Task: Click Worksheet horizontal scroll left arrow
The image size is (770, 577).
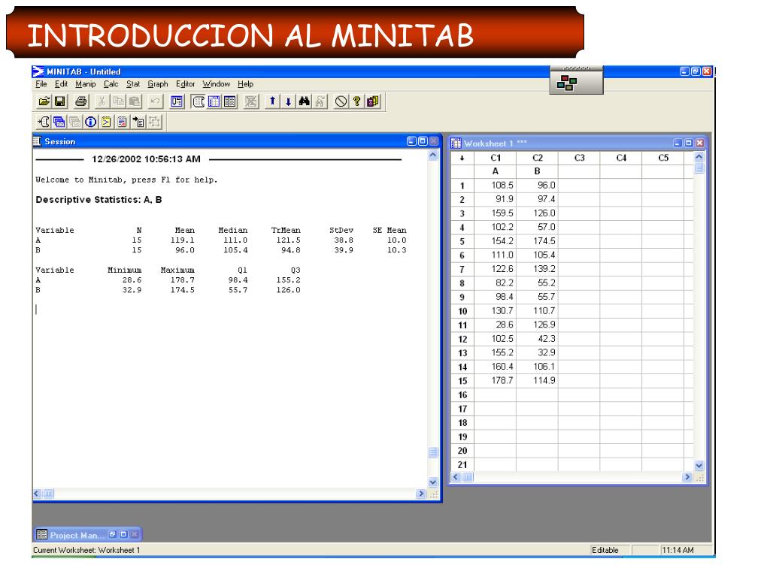Action: point(456,477)
